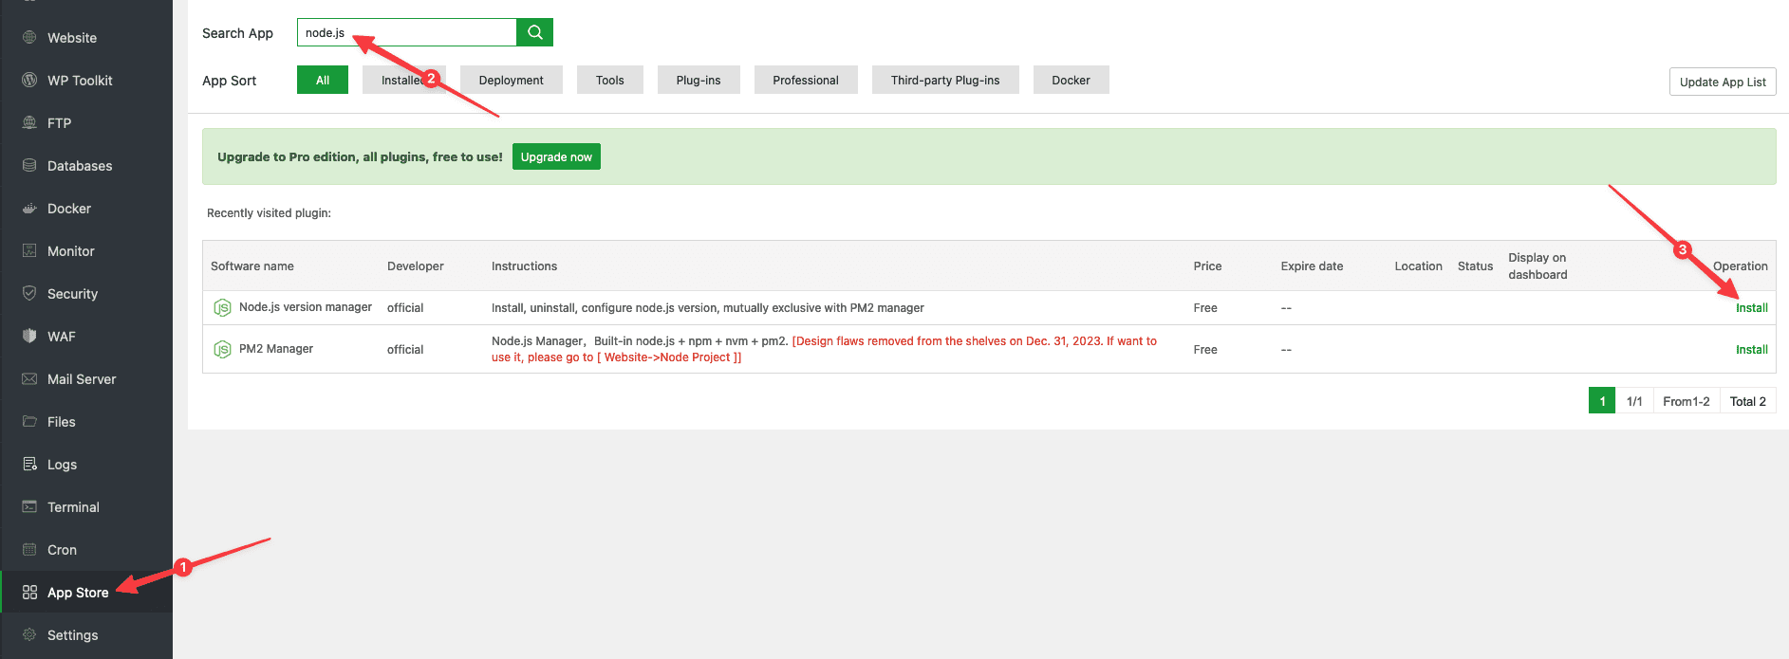Switch to the Deployment category tab

pyautogui.click(x=511, y=81)
